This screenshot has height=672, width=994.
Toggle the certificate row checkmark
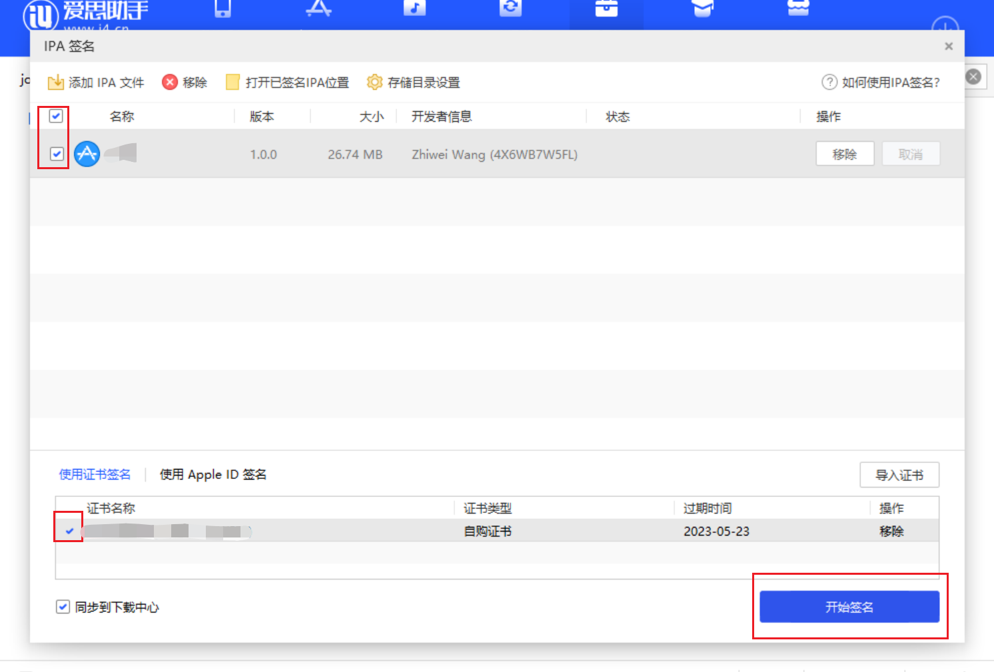coord(69,531)
